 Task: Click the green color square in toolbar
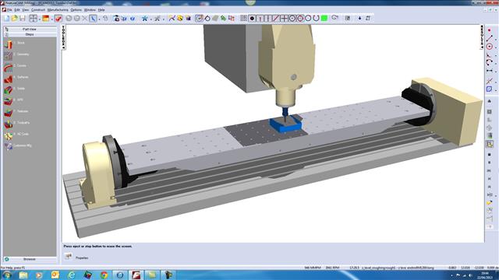pos(324,19)
